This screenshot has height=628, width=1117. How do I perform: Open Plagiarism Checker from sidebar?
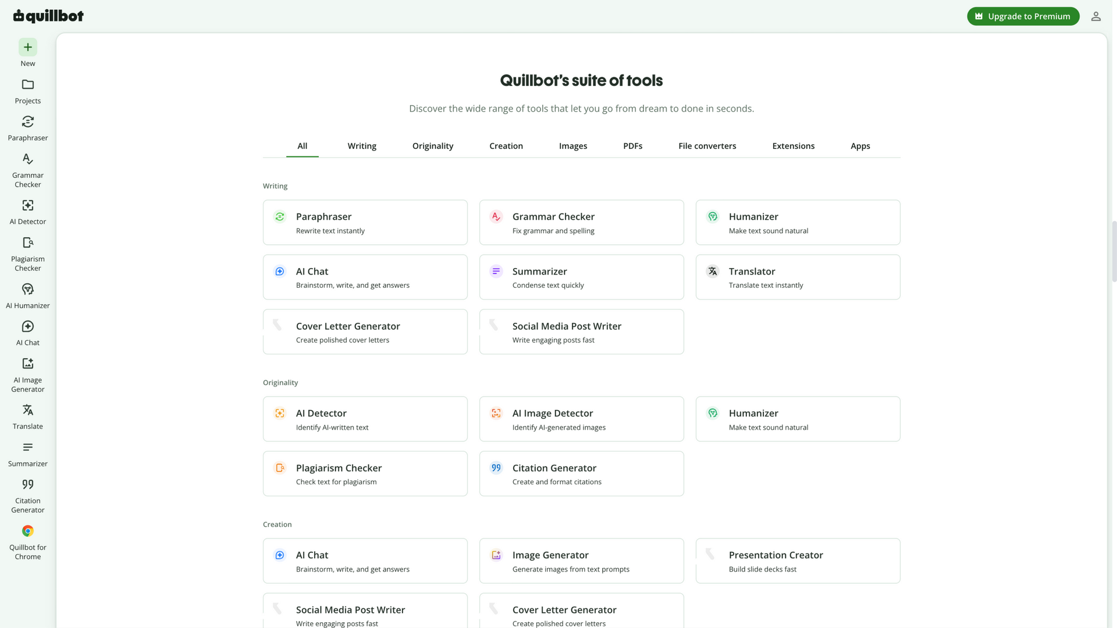pos(27,254)
